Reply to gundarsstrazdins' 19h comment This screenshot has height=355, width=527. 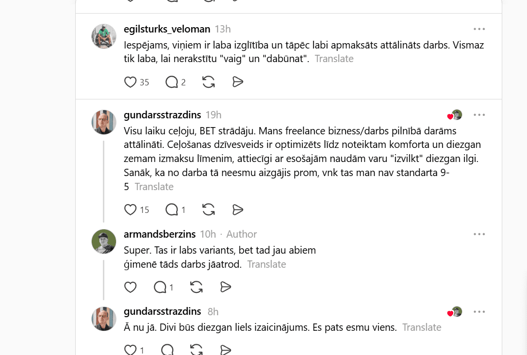click(172, 210)
